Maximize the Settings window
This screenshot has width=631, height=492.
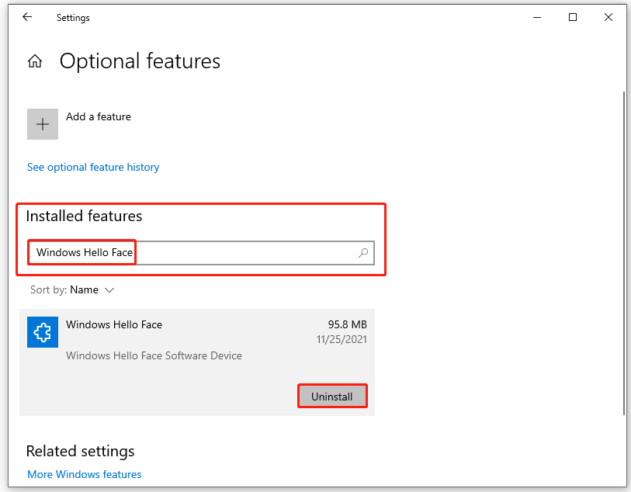point(573,17)
